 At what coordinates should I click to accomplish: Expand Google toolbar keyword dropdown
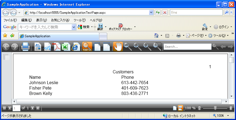click(74, 27)
